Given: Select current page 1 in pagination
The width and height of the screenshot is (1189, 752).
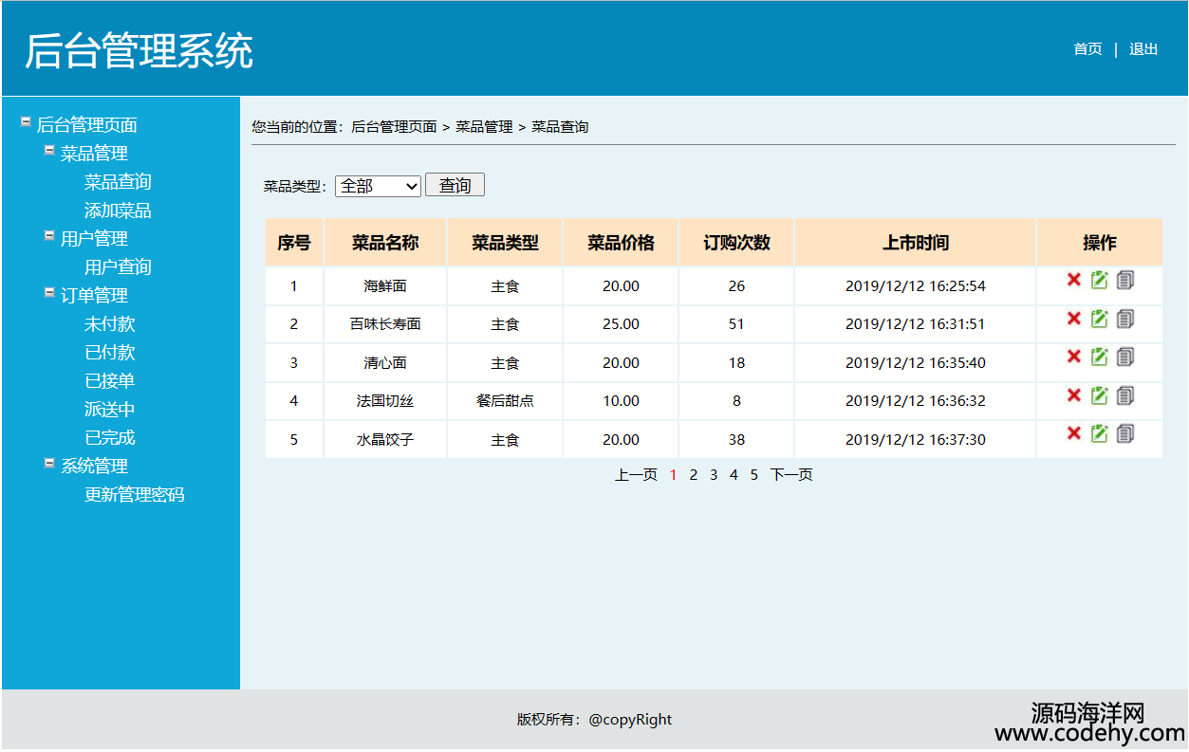Looking at the screenshot, I should tap(673, 475).
